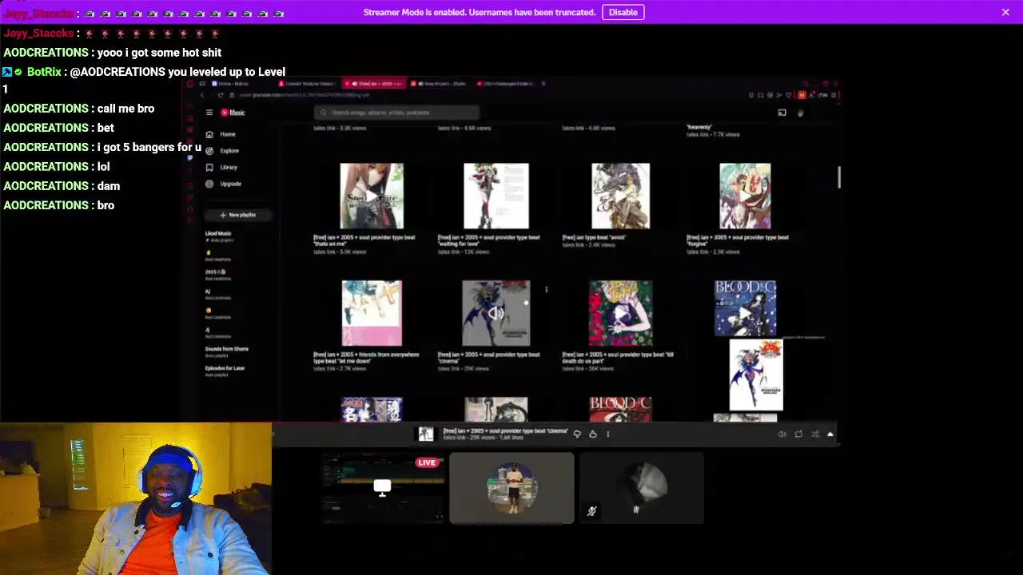Click the monitor icon on LIVE tile

382,487
